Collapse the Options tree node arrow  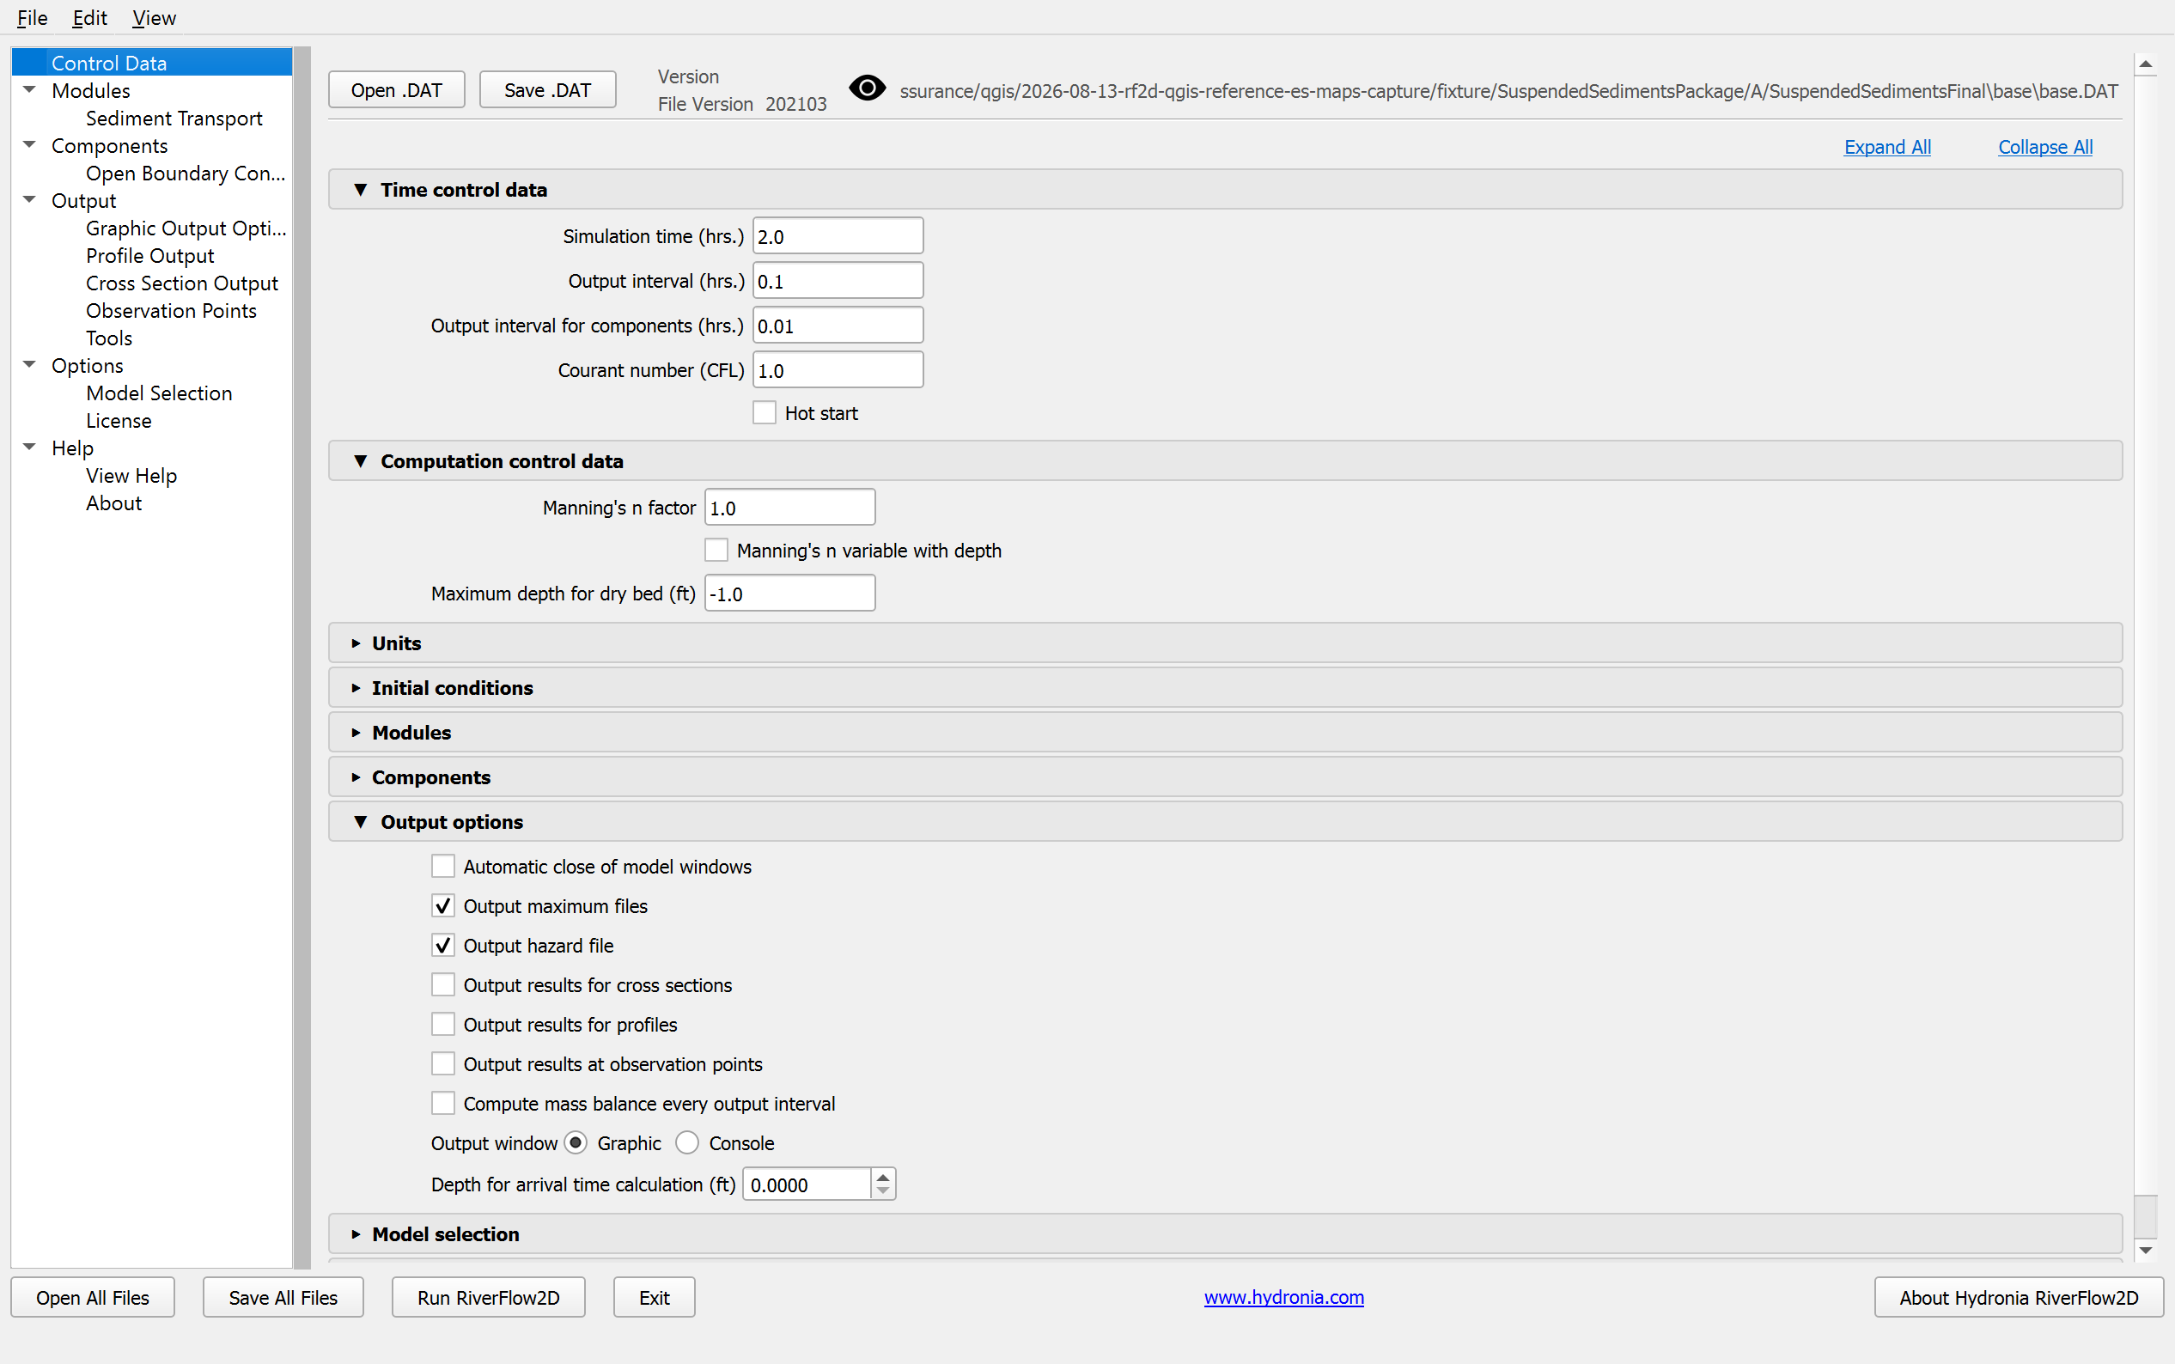point(30,365)
